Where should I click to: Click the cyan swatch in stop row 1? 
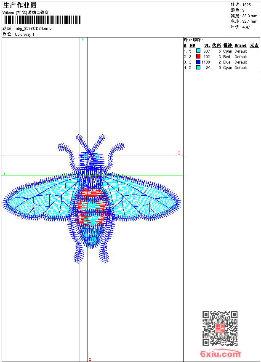198,51
